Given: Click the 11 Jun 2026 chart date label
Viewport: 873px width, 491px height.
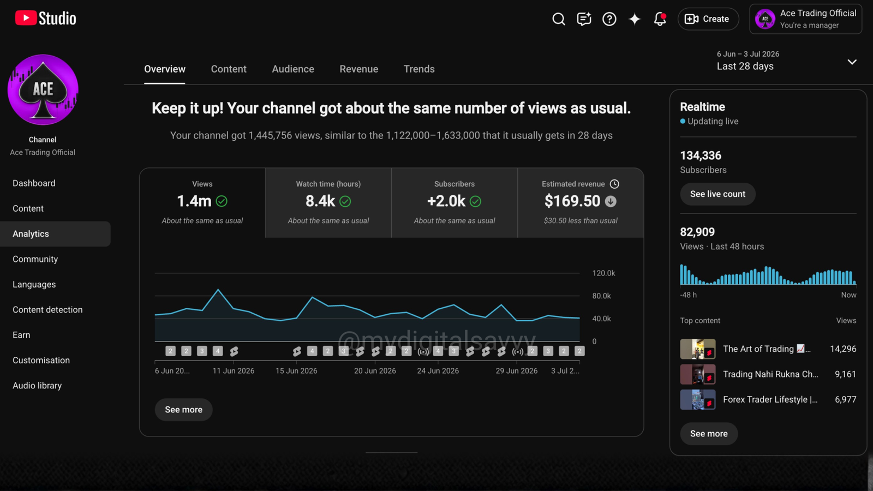Looking at the screenshot, I should tap(234, 371).
